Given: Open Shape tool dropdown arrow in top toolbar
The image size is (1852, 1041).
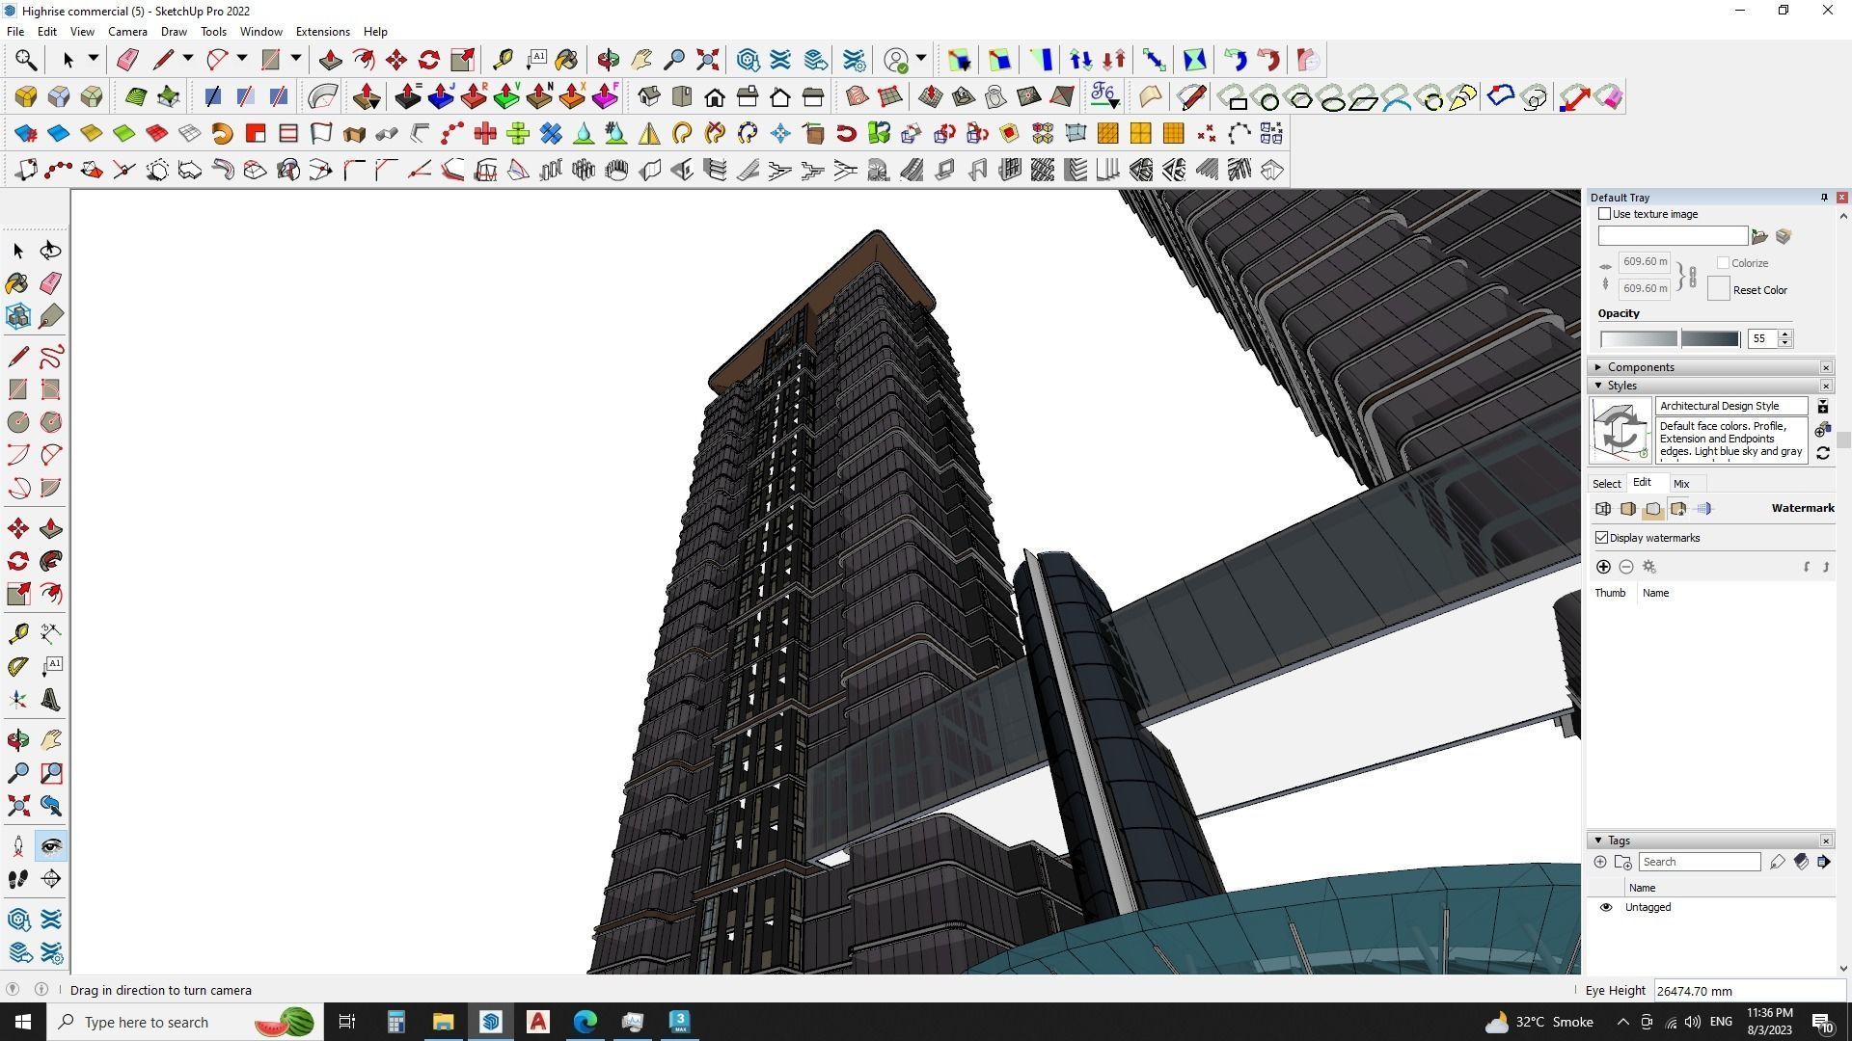Looking at the screenshot, I should [296, 59].
